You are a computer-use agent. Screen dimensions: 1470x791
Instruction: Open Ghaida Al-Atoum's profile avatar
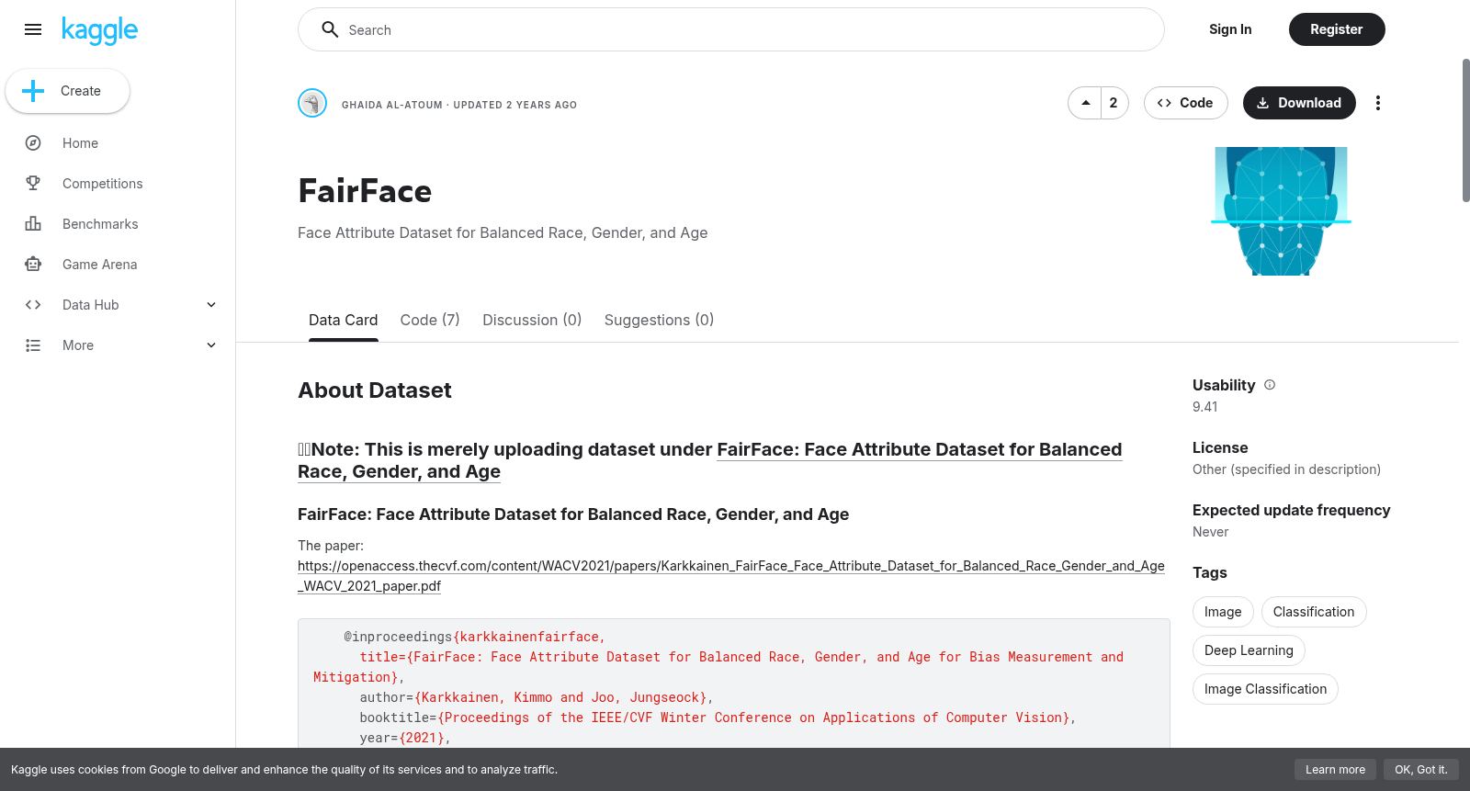[x=312, y=103]
